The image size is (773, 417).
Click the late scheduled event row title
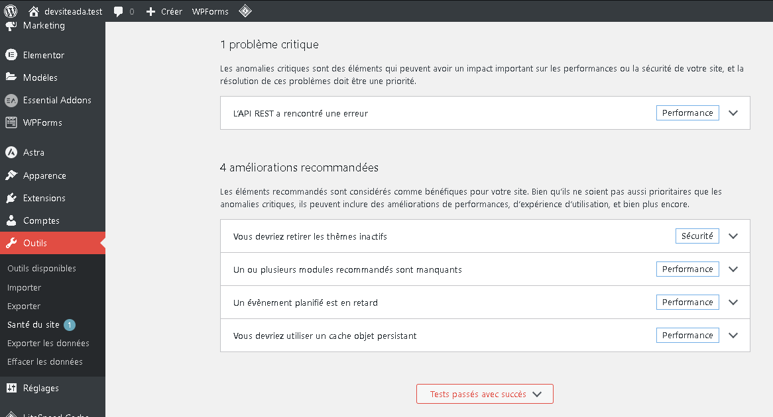pos(306,302)
